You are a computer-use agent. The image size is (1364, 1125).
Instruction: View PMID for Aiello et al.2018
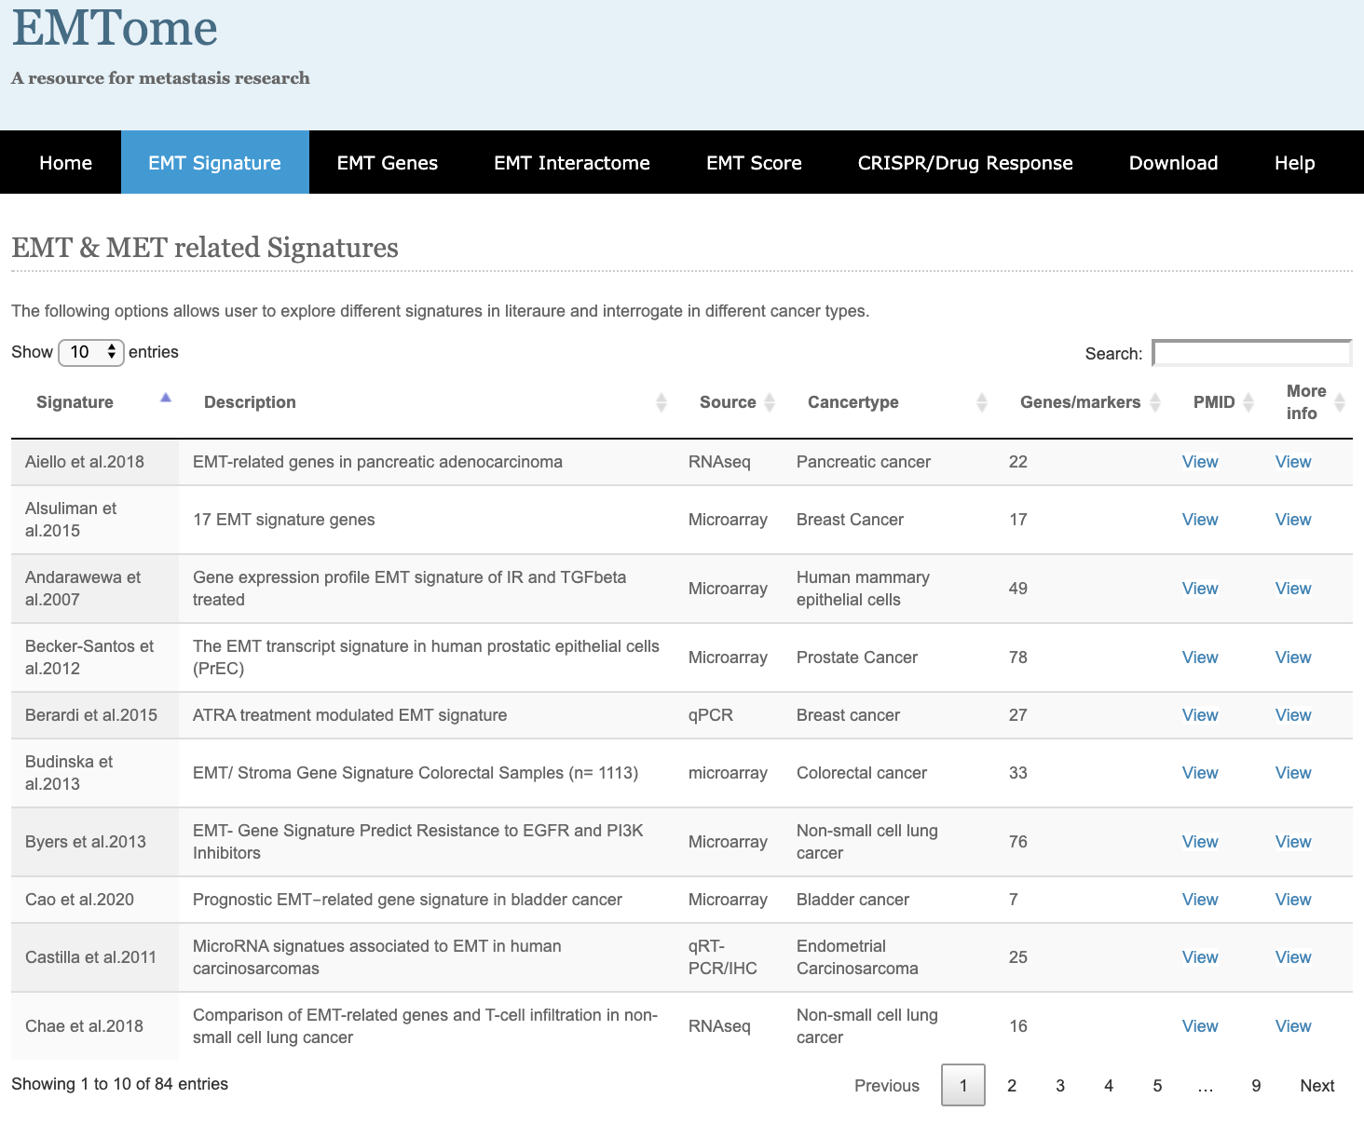[1200, 462]
